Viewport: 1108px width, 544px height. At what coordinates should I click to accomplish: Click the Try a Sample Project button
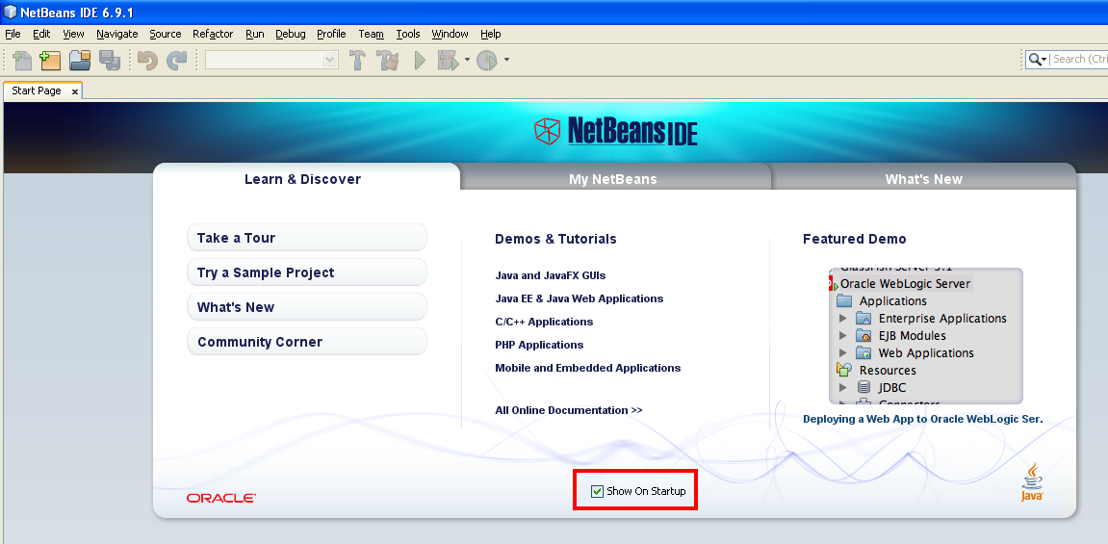(307, 272)
